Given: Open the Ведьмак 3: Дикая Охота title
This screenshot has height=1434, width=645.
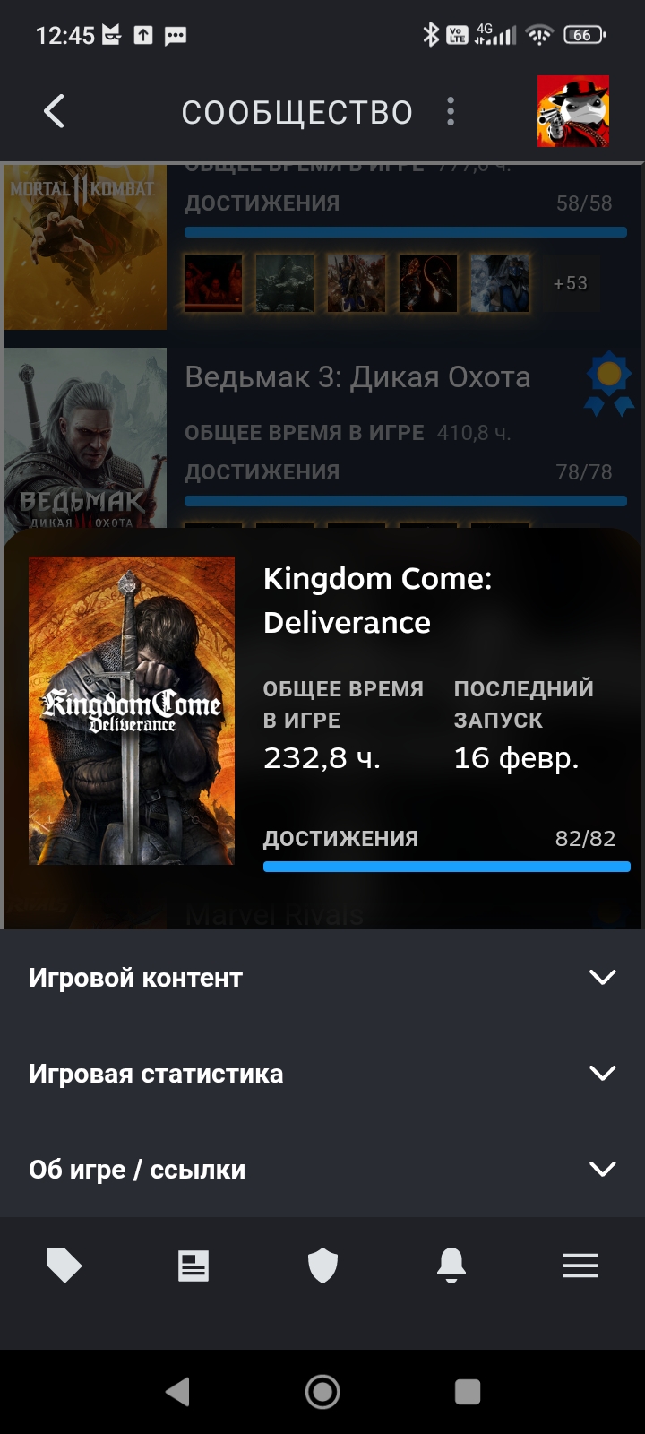Looking at the screenshot, I should click(357, 377).
